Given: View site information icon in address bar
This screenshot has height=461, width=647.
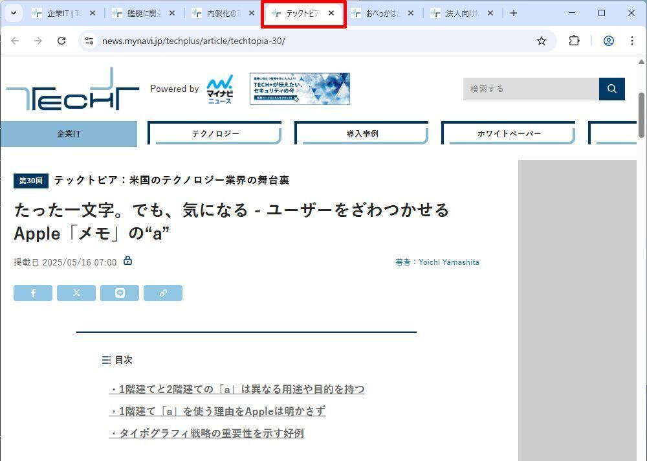Looking at the screenshot, I should (89, 41).
